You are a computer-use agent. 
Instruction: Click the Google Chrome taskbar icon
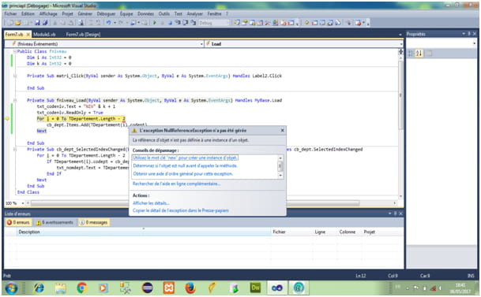pyautogui.click(x=81, y=288)
